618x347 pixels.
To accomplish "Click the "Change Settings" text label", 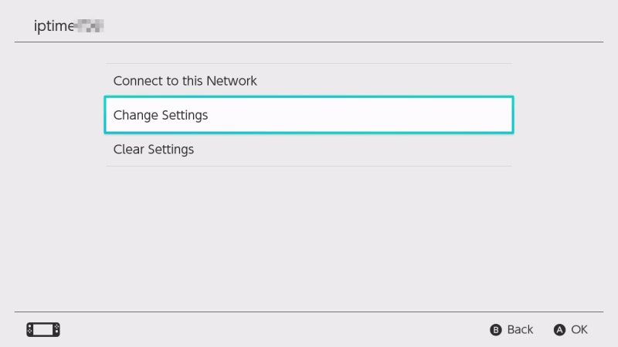I will 161,115.
